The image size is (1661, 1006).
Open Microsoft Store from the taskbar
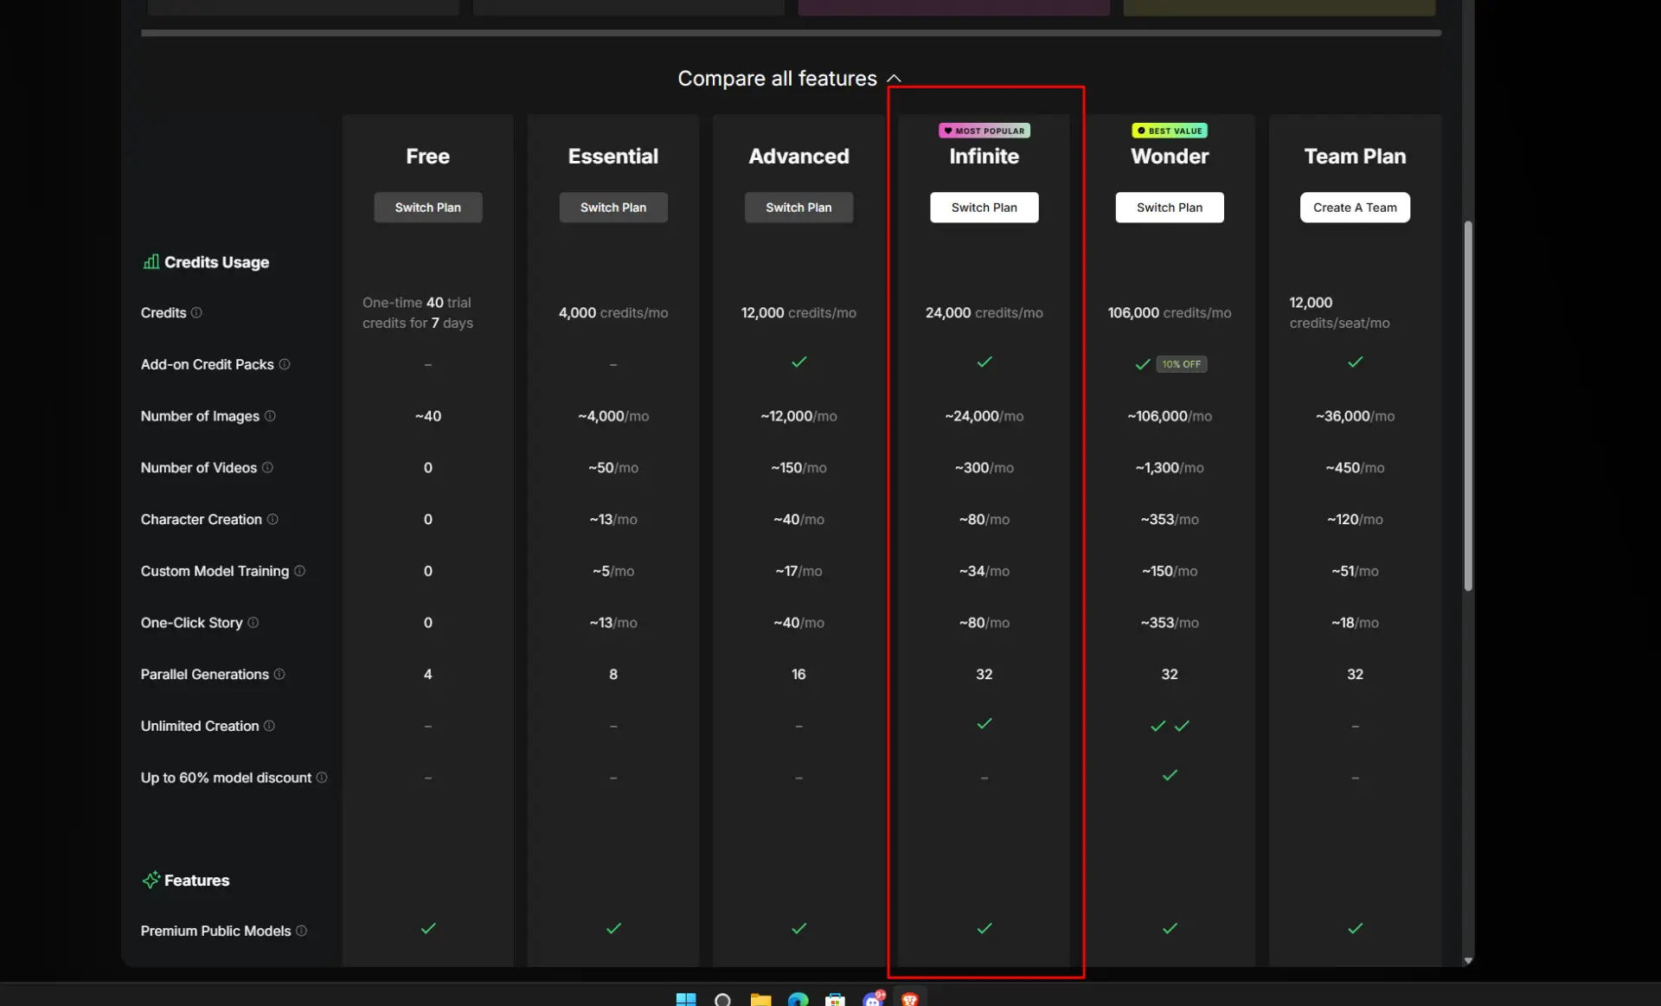[x=835, y=999]
